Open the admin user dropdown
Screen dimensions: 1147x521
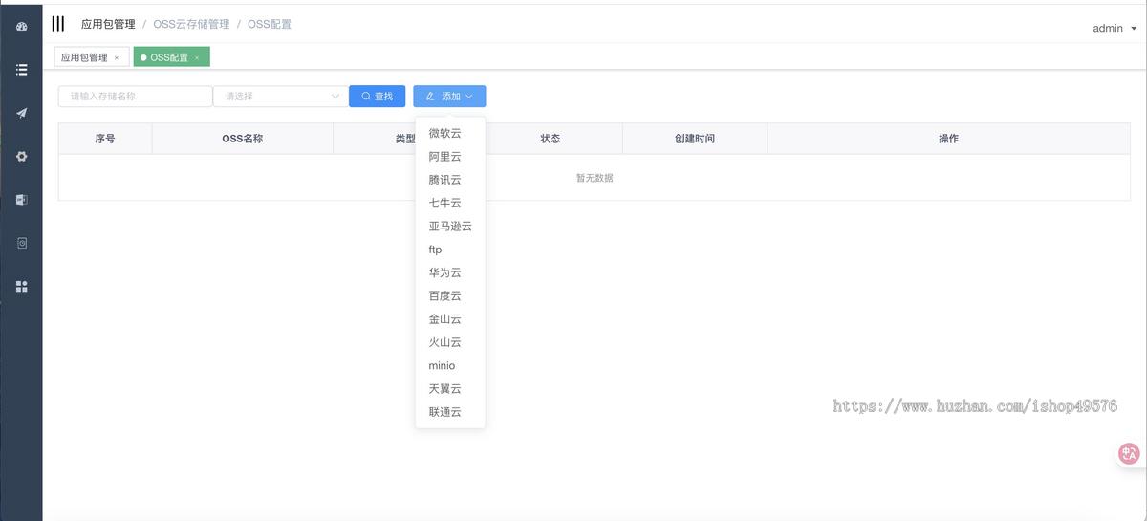click(1115, 28)
